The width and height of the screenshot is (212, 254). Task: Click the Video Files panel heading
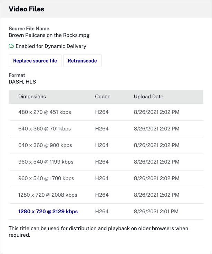point(27,9)
